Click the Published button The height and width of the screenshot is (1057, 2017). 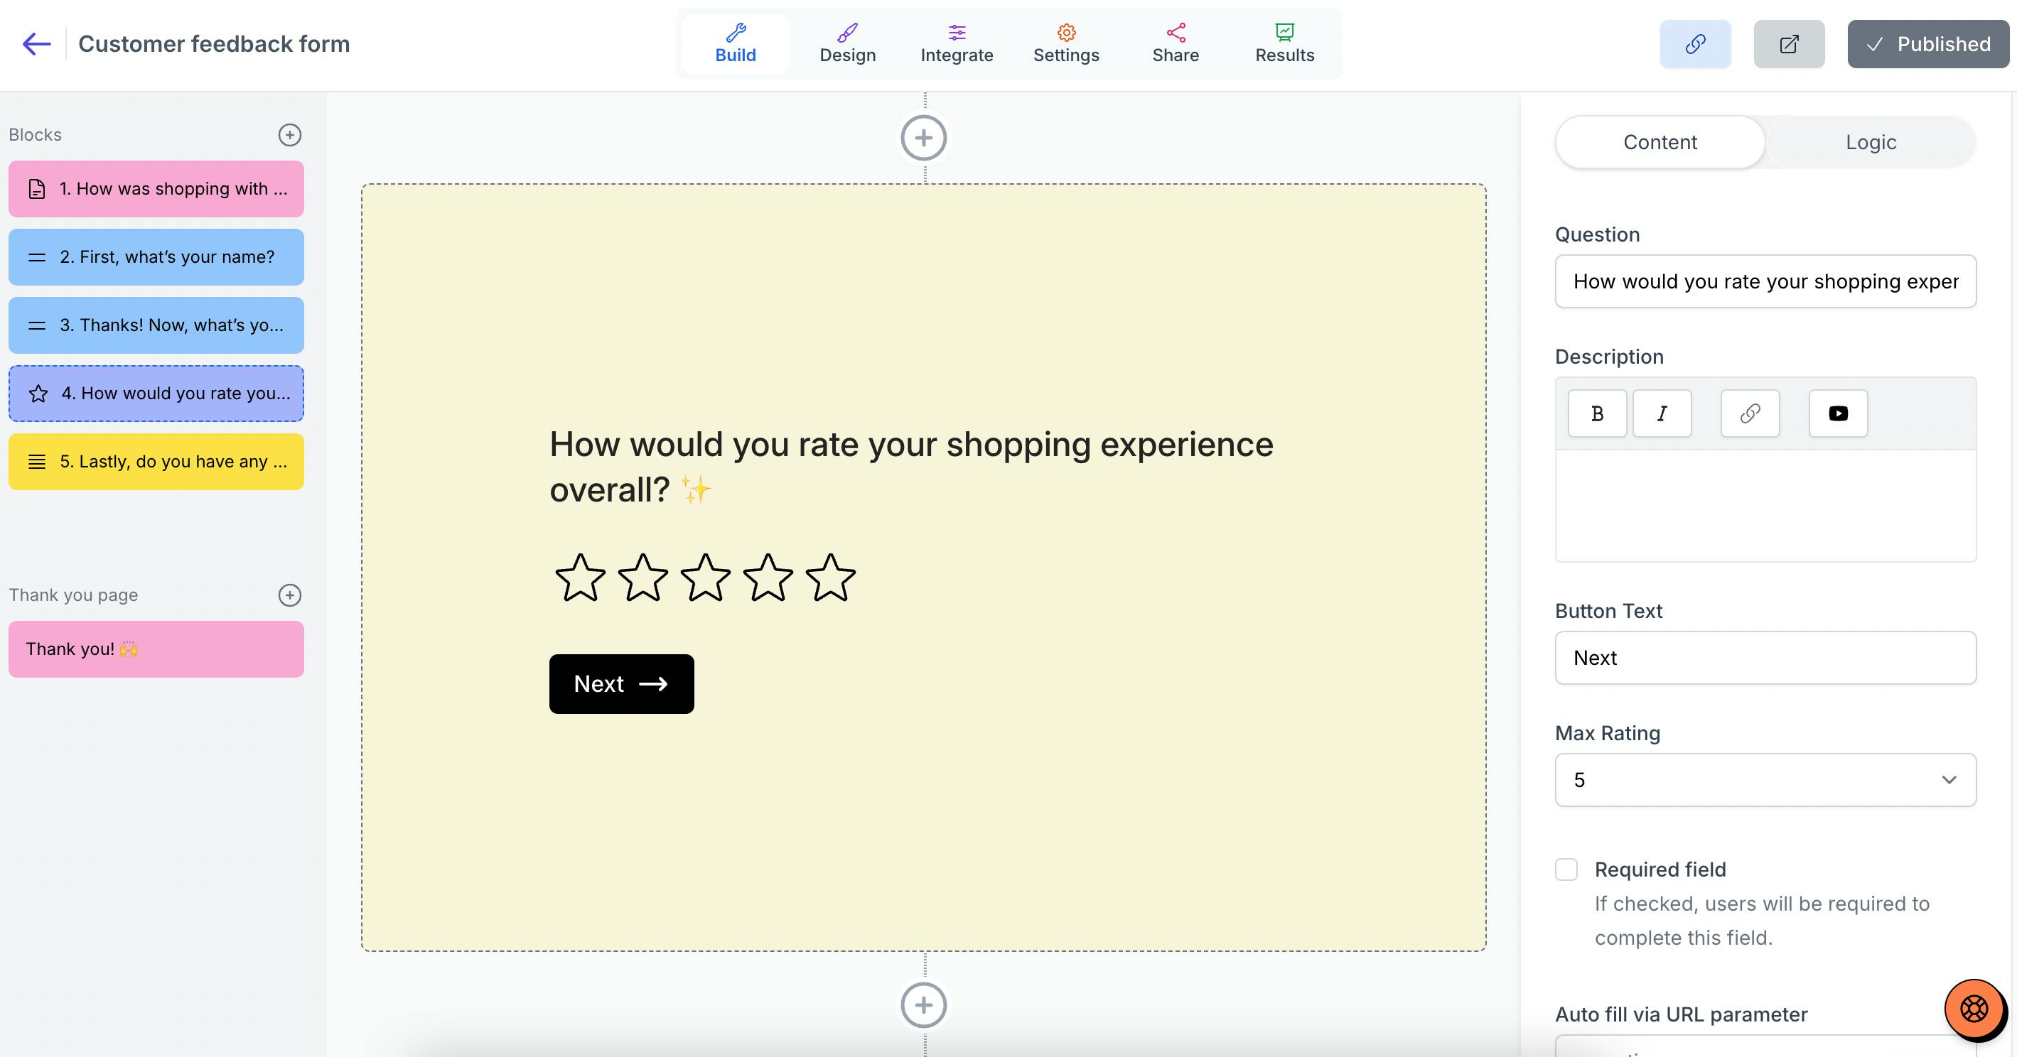click(1927, 44)
